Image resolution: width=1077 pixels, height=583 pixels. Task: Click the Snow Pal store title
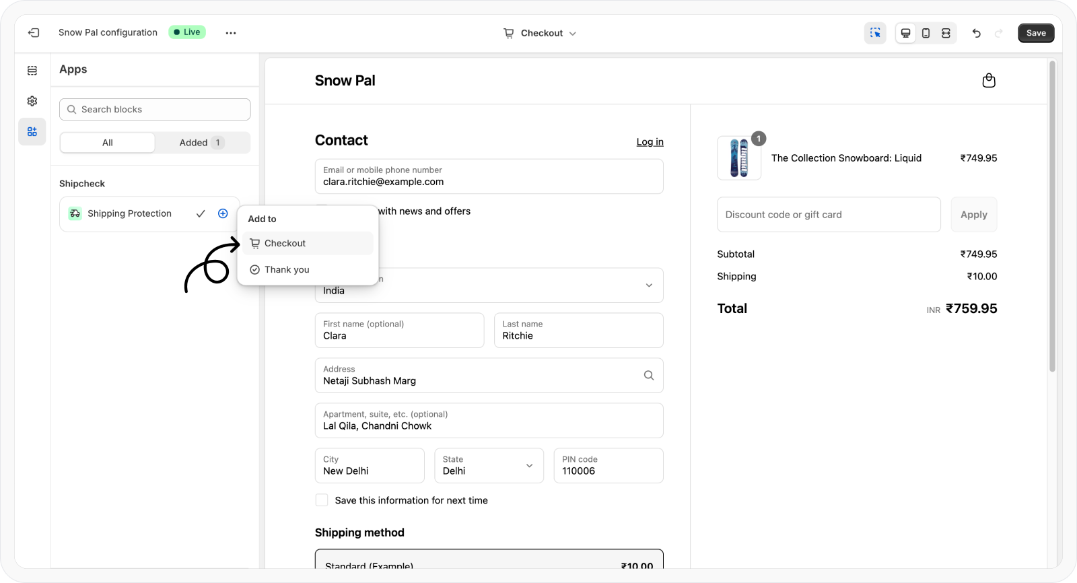pyautogui.click(x=345, y=81)
